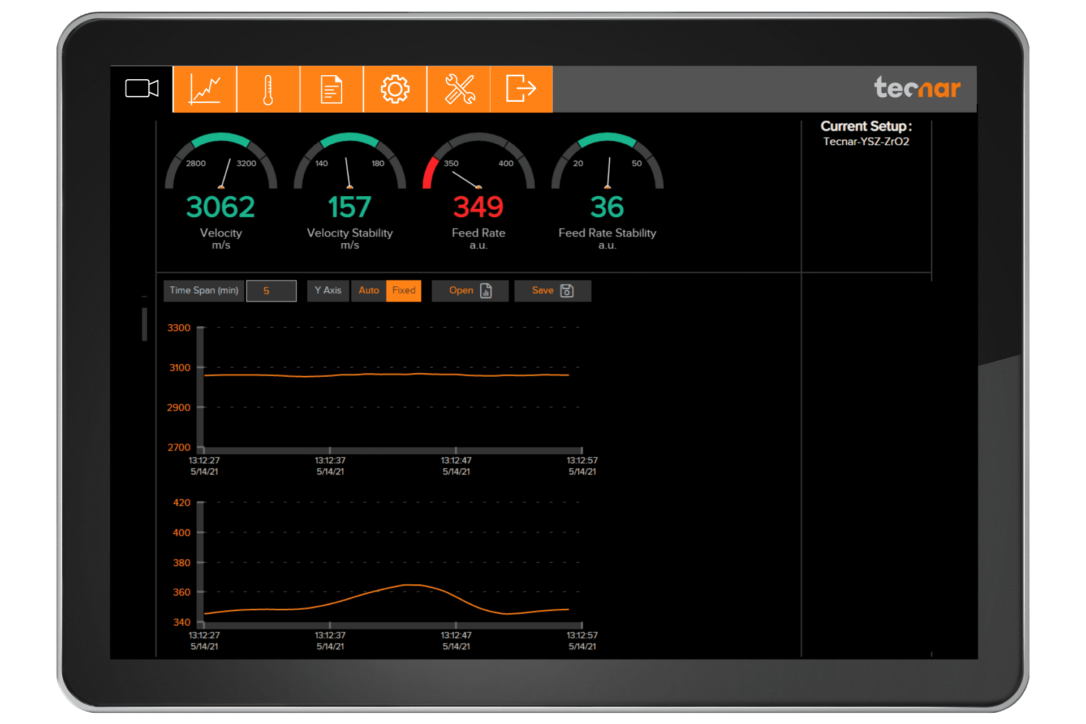Click the Open file button
This screenshot has width=1086, height=724.
[470, 291]
